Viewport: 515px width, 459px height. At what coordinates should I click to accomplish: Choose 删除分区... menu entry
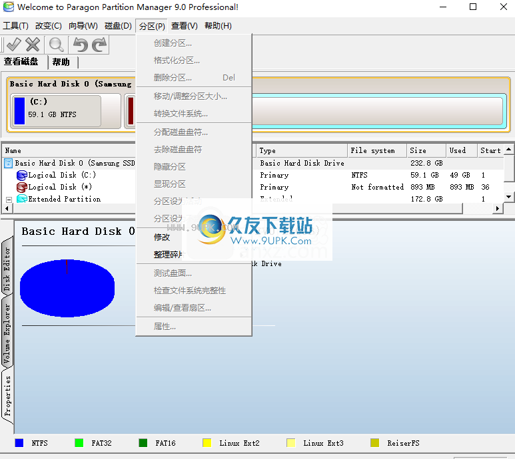194,78
